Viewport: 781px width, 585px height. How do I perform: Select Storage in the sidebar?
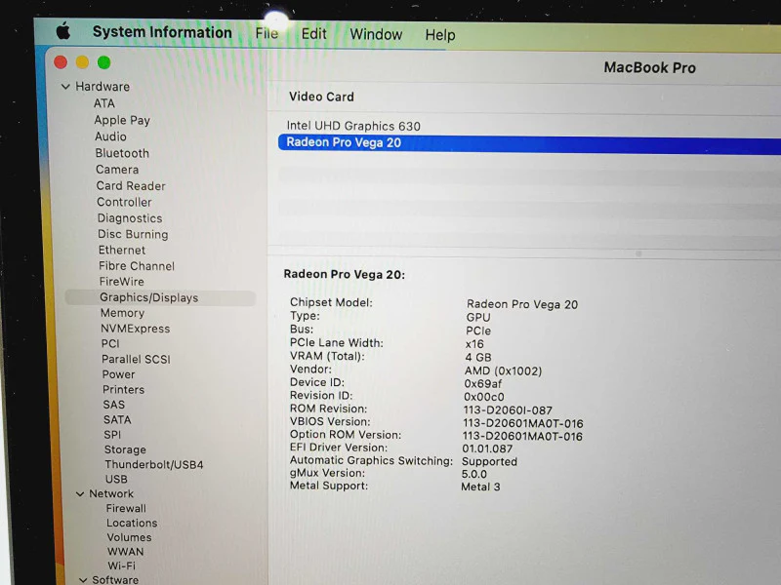125,449
